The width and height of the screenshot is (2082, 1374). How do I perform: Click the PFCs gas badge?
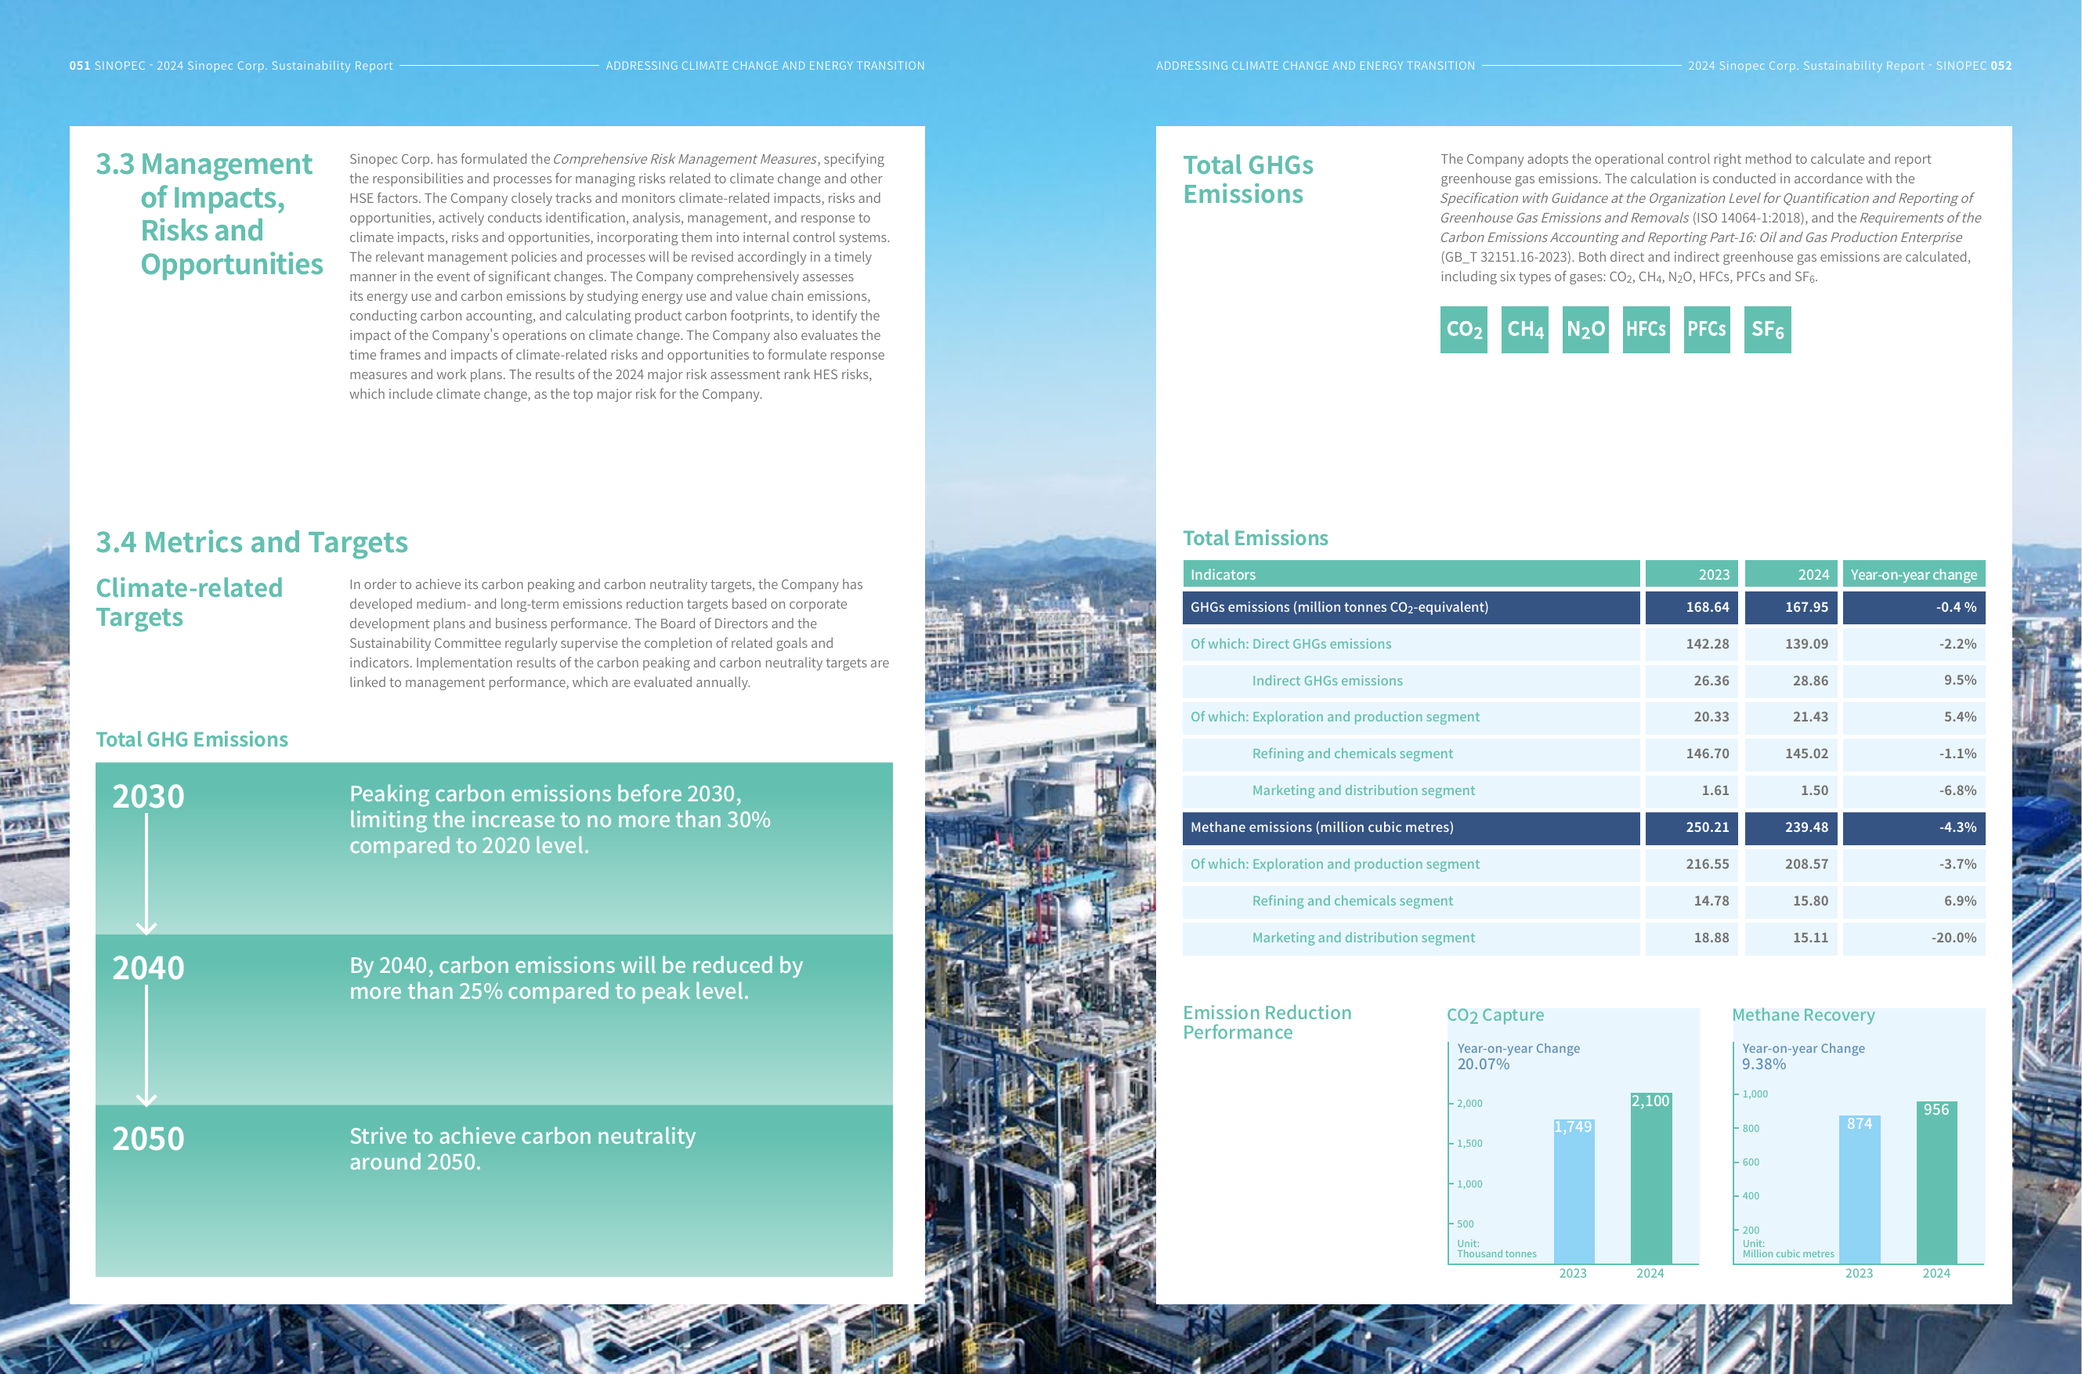[x=1707, y=330]
